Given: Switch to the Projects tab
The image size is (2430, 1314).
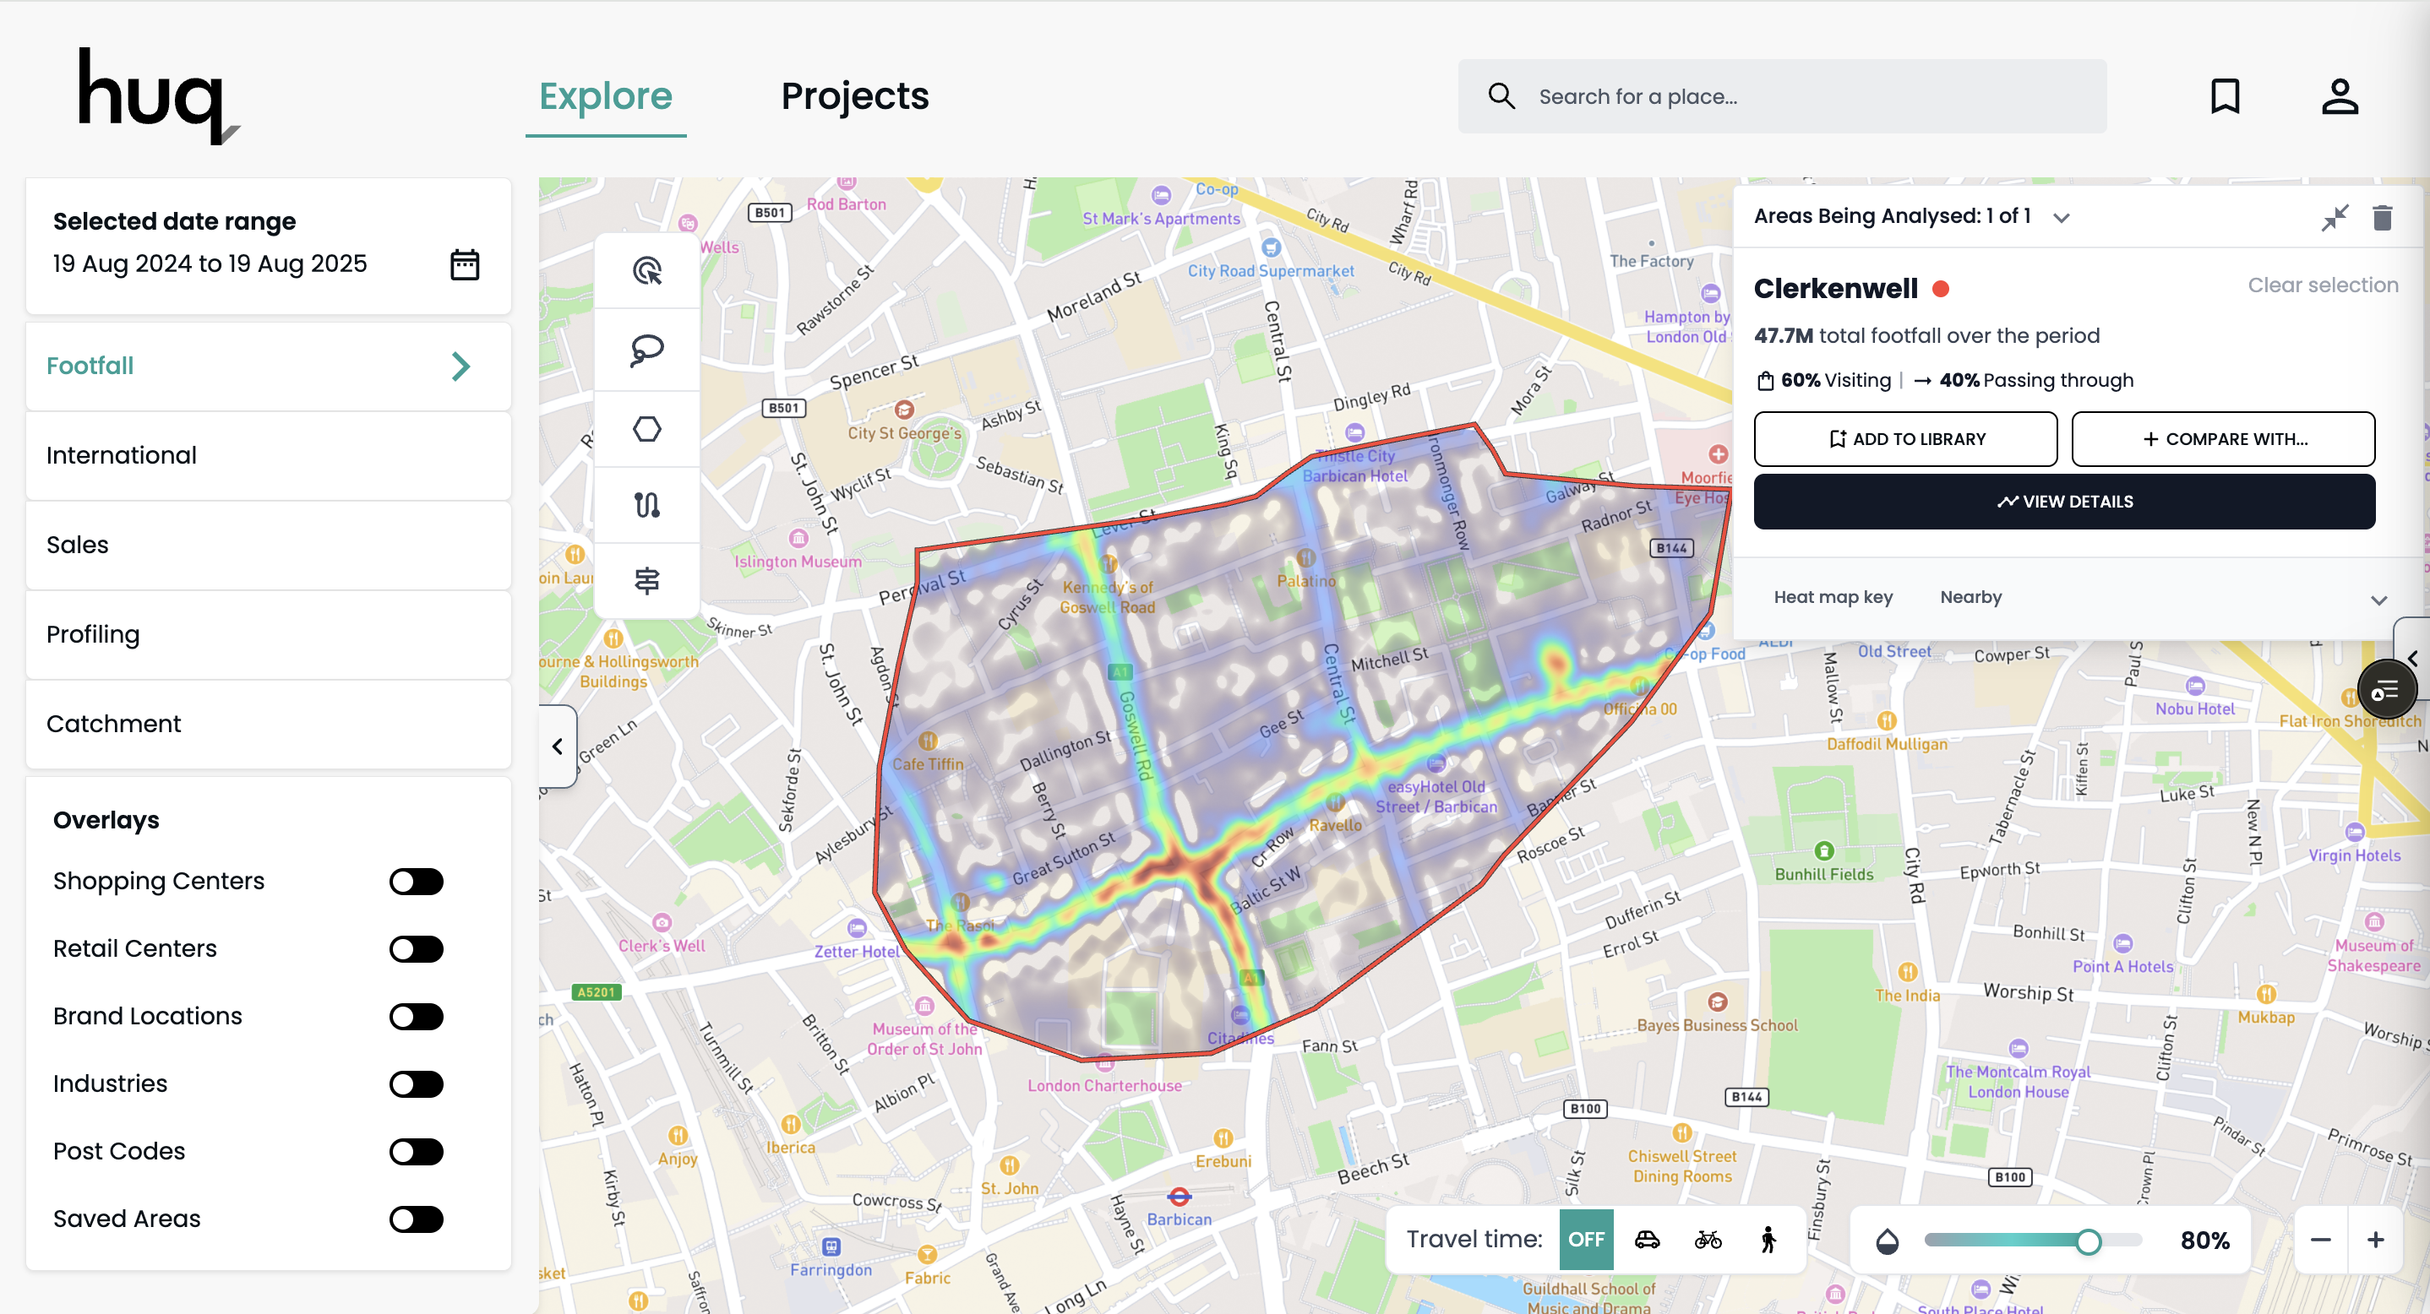Looking at the screenshot, I should [x=855, y=96].
